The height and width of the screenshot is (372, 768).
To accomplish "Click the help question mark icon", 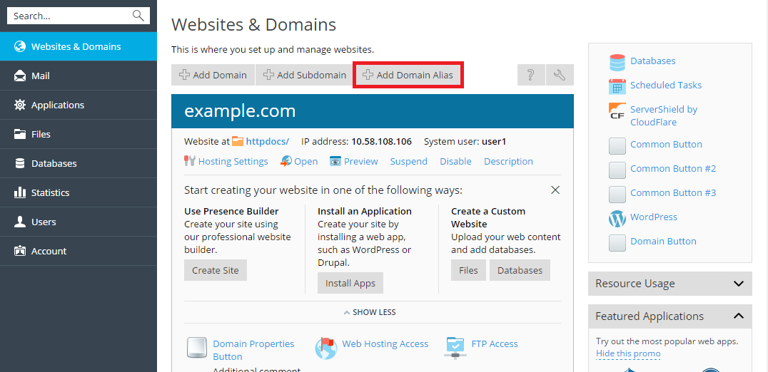I will [530, 75].
